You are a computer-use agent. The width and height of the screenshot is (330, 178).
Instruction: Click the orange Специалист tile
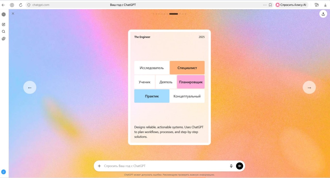(187, 68)
